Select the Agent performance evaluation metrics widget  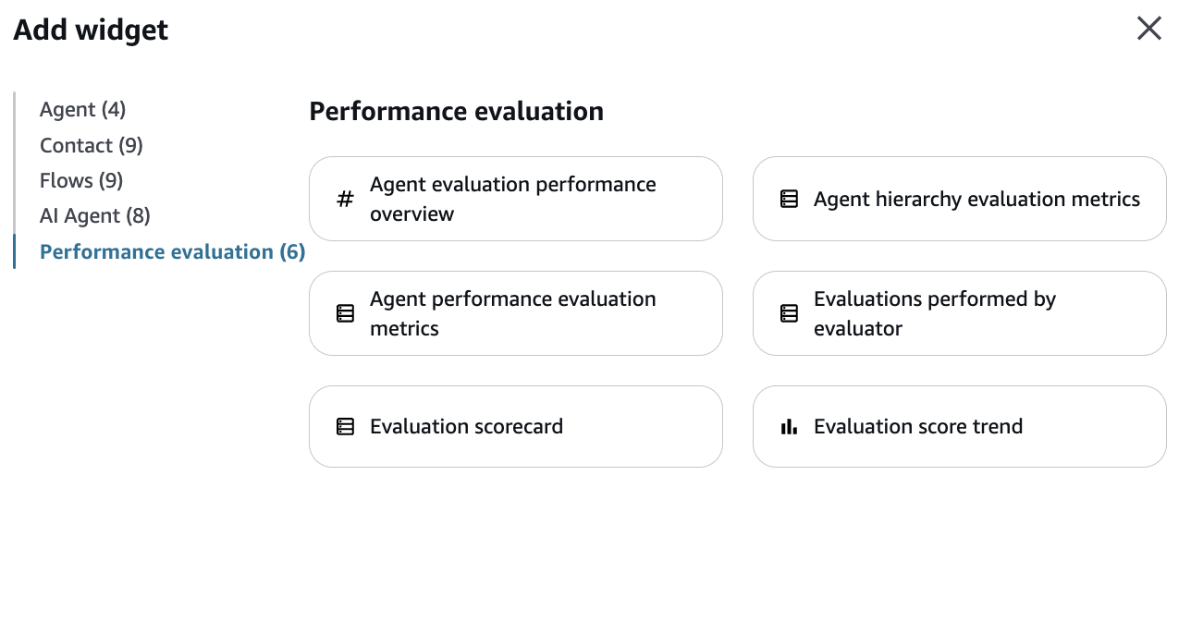click(515, 313)
